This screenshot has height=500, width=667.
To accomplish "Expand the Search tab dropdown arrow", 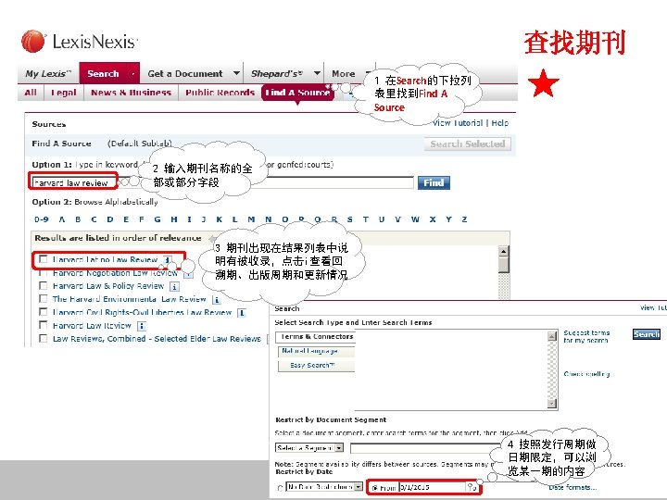I will [133, 74].
